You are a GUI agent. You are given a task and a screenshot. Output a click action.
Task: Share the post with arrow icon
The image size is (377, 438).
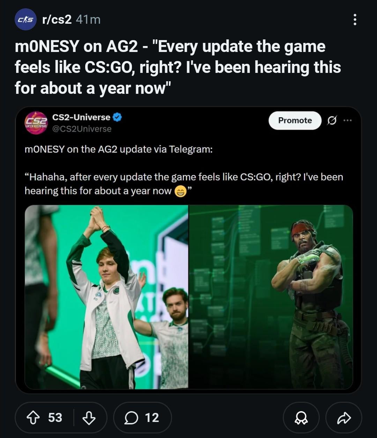point(344,418)
